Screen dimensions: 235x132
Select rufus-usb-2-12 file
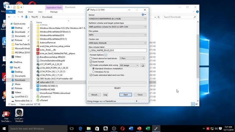pyautogui.click(x=47, y=82)
